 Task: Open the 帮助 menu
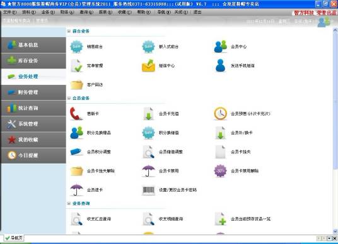(x=144, y=12)
